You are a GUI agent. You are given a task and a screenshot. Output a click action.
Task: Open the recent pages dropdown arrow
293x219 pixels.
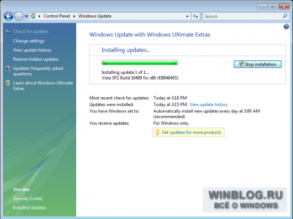point(26,16)
